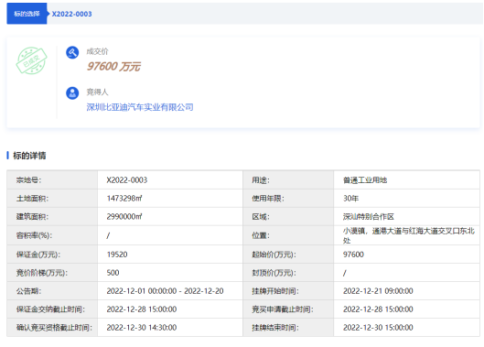
Task: Select the 确认竞买资格截止时间 value 2022-12-30 14:30:00
Action: tap(142, 327)
